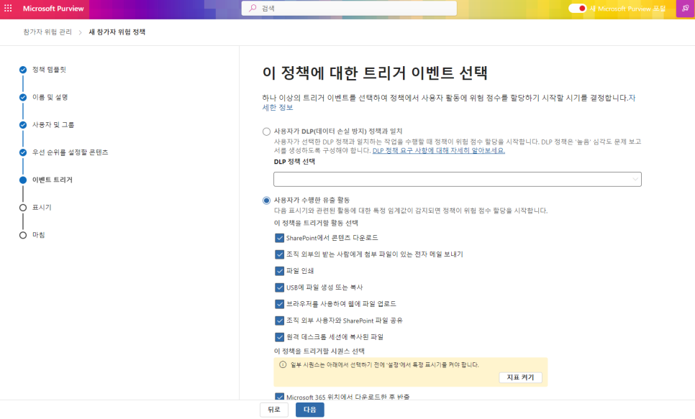Click the 뒤로 button

pos(274,410)
